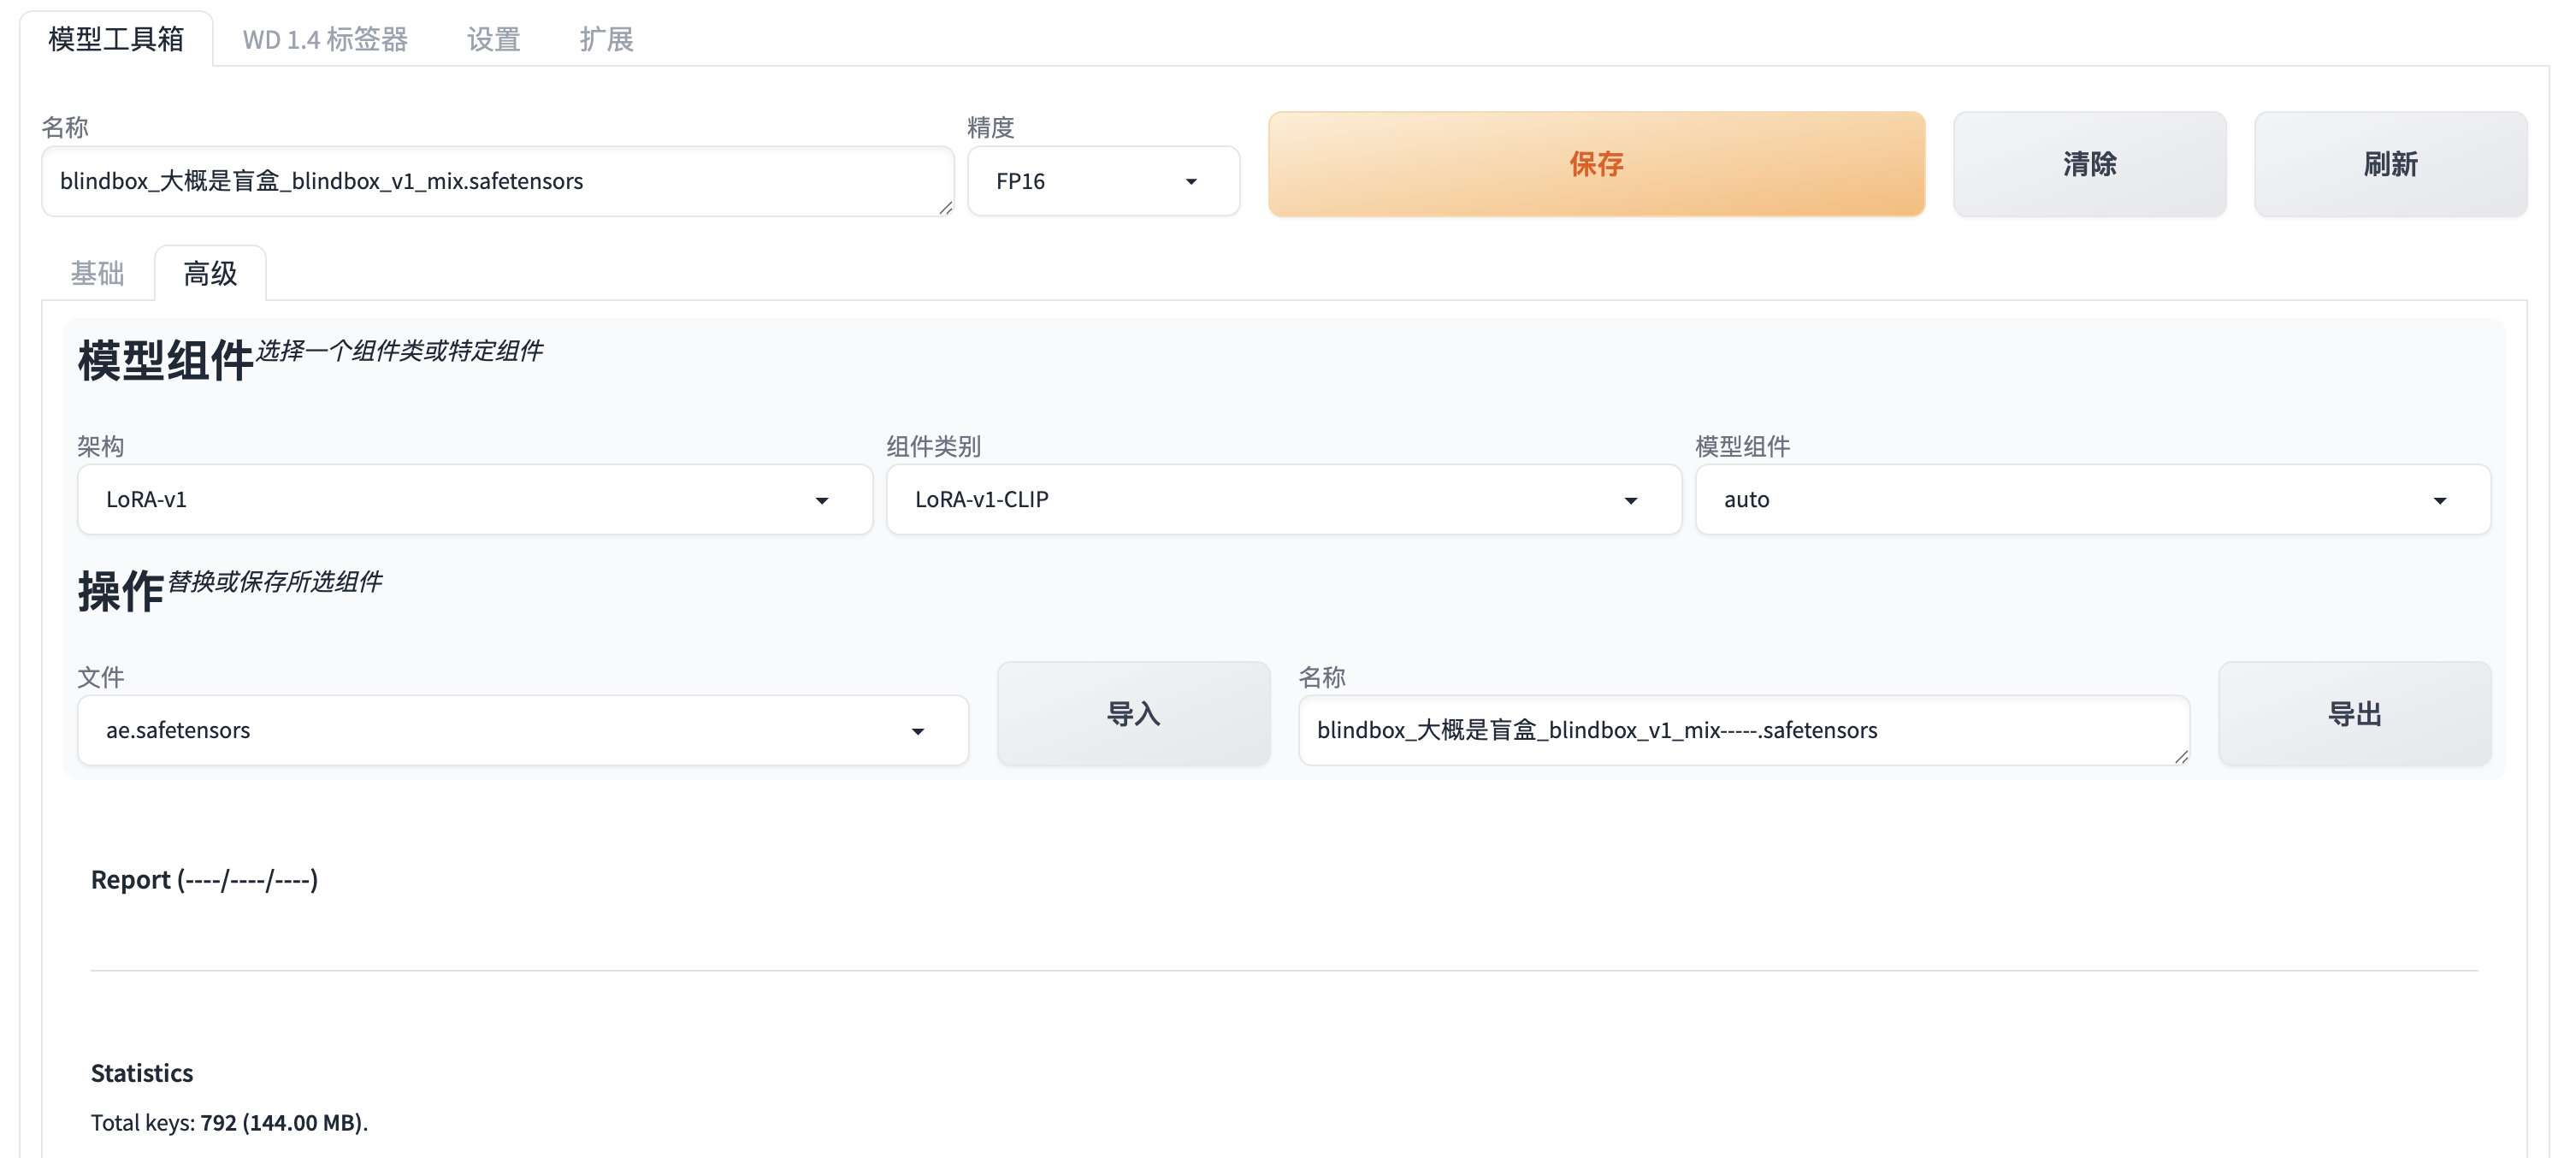
Task: Click the top 名称 model filename field
Action: [497, 181]
